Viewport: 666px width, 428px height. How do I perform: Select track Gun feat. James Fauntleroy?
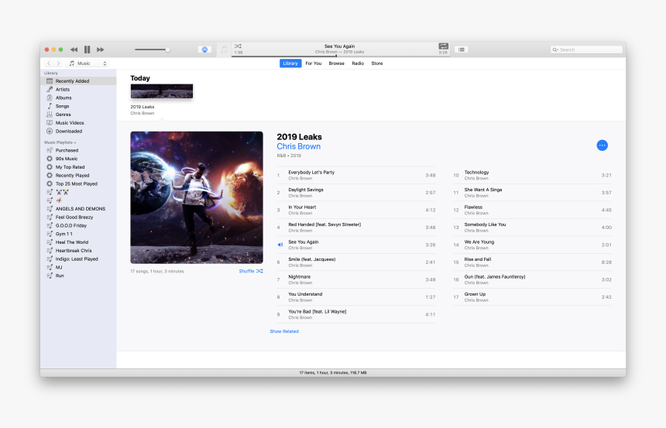click(x=532, y=279)
